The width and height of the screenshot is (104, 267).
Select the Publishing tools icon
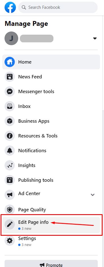pos(10,180)
